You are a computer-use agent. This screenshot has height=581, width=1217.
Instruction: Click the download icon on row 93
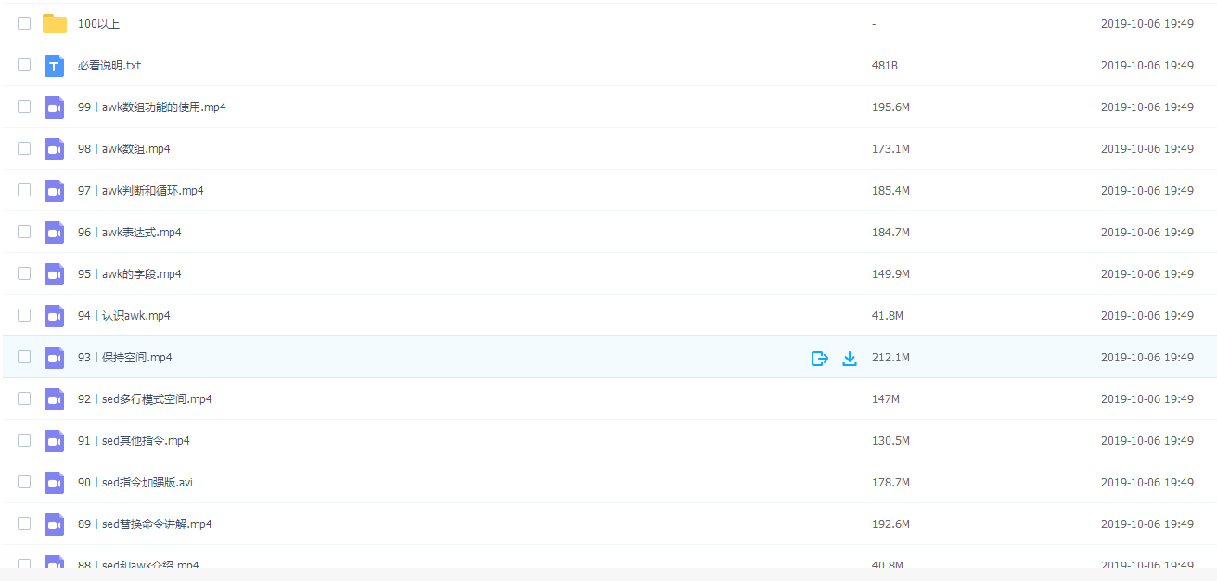pos(850,358)
